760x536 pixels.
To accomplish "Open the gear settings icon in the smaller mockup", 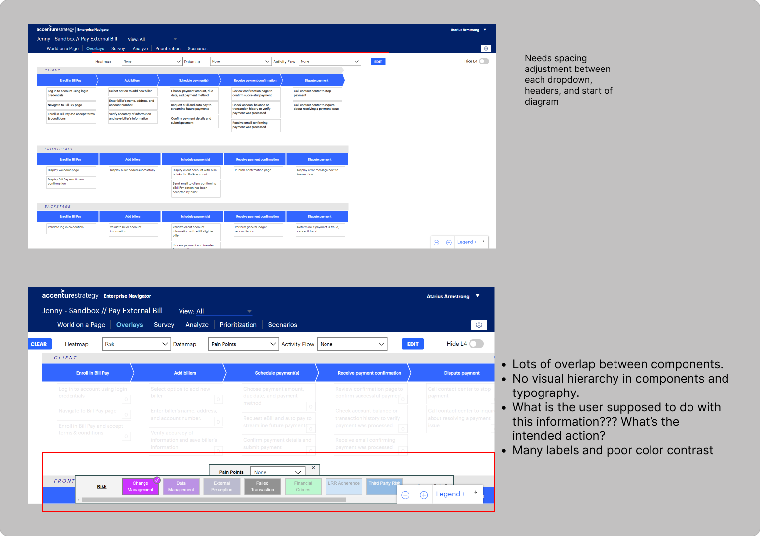I will pyautogui.click(x=486, y=48).
